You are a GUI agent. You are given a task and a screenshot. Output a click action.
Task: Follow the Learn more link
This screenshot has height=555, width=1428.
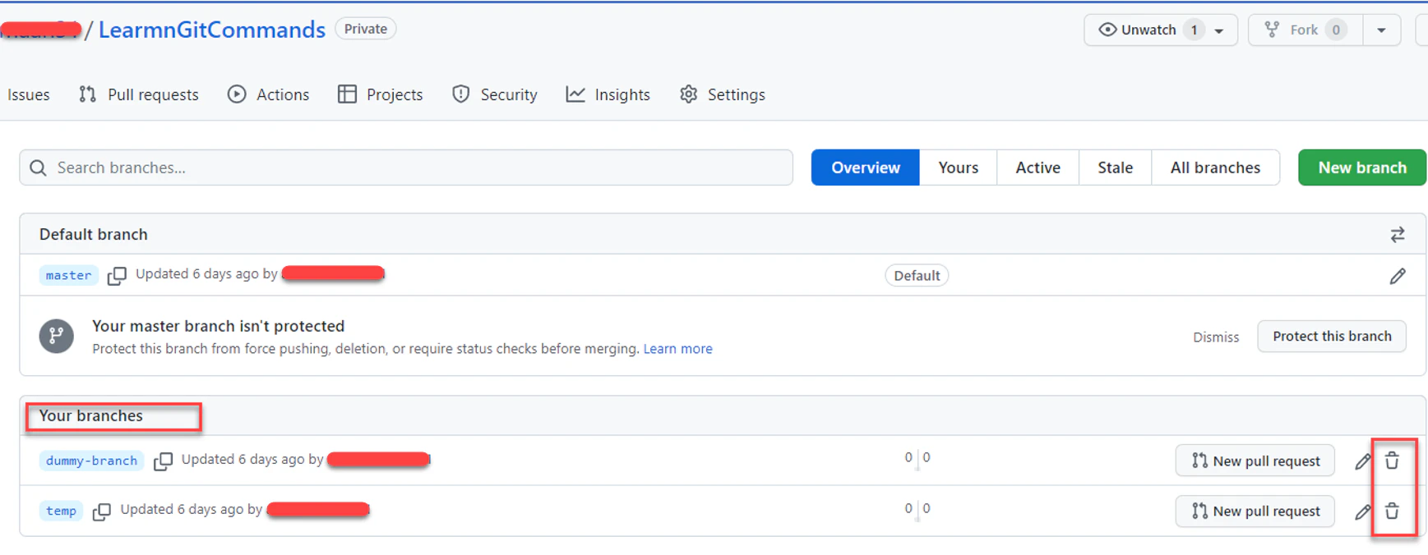[677, 349]
